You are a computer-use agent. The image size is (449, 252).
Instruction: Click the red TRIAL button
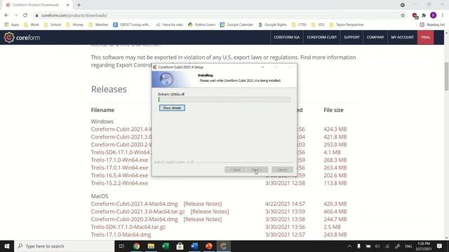426,37
